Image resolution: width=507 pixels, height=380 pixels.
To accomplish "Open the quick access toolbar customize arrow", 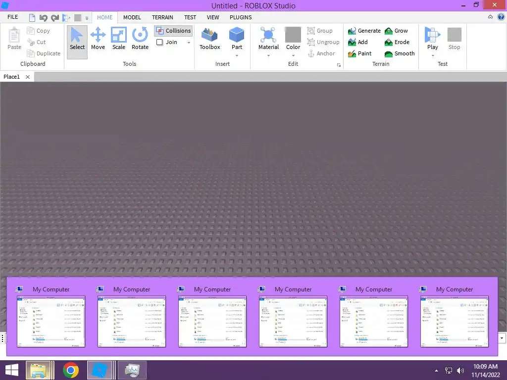I will tap(87, 18).
